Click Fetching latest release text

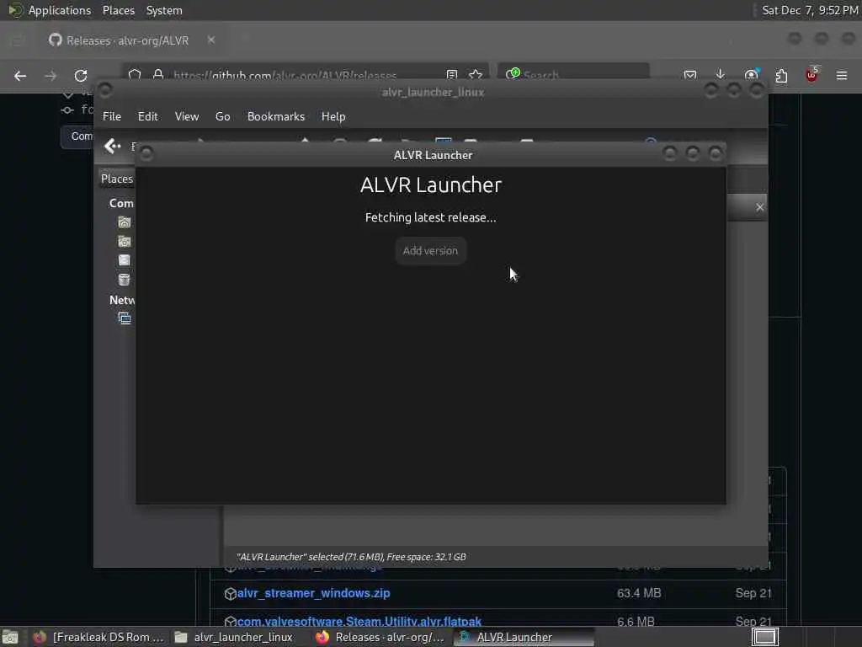(430, 218)
